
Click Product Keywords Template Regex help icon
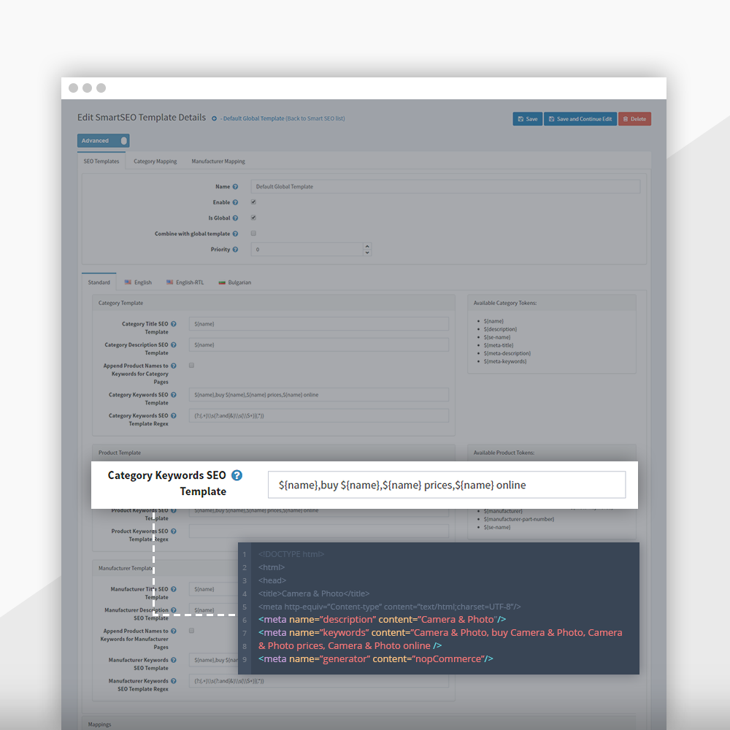[x=173, y=531]
